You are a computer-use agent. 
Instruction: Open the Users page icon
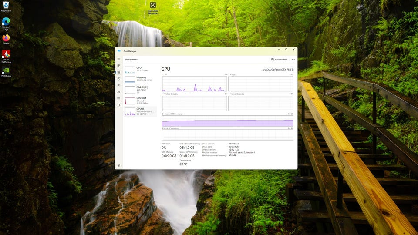118,92
